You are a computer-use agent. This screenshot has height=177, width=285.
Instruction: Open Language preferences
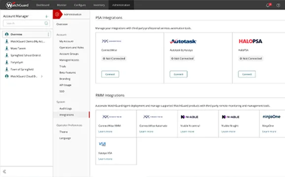coord(65,138)
